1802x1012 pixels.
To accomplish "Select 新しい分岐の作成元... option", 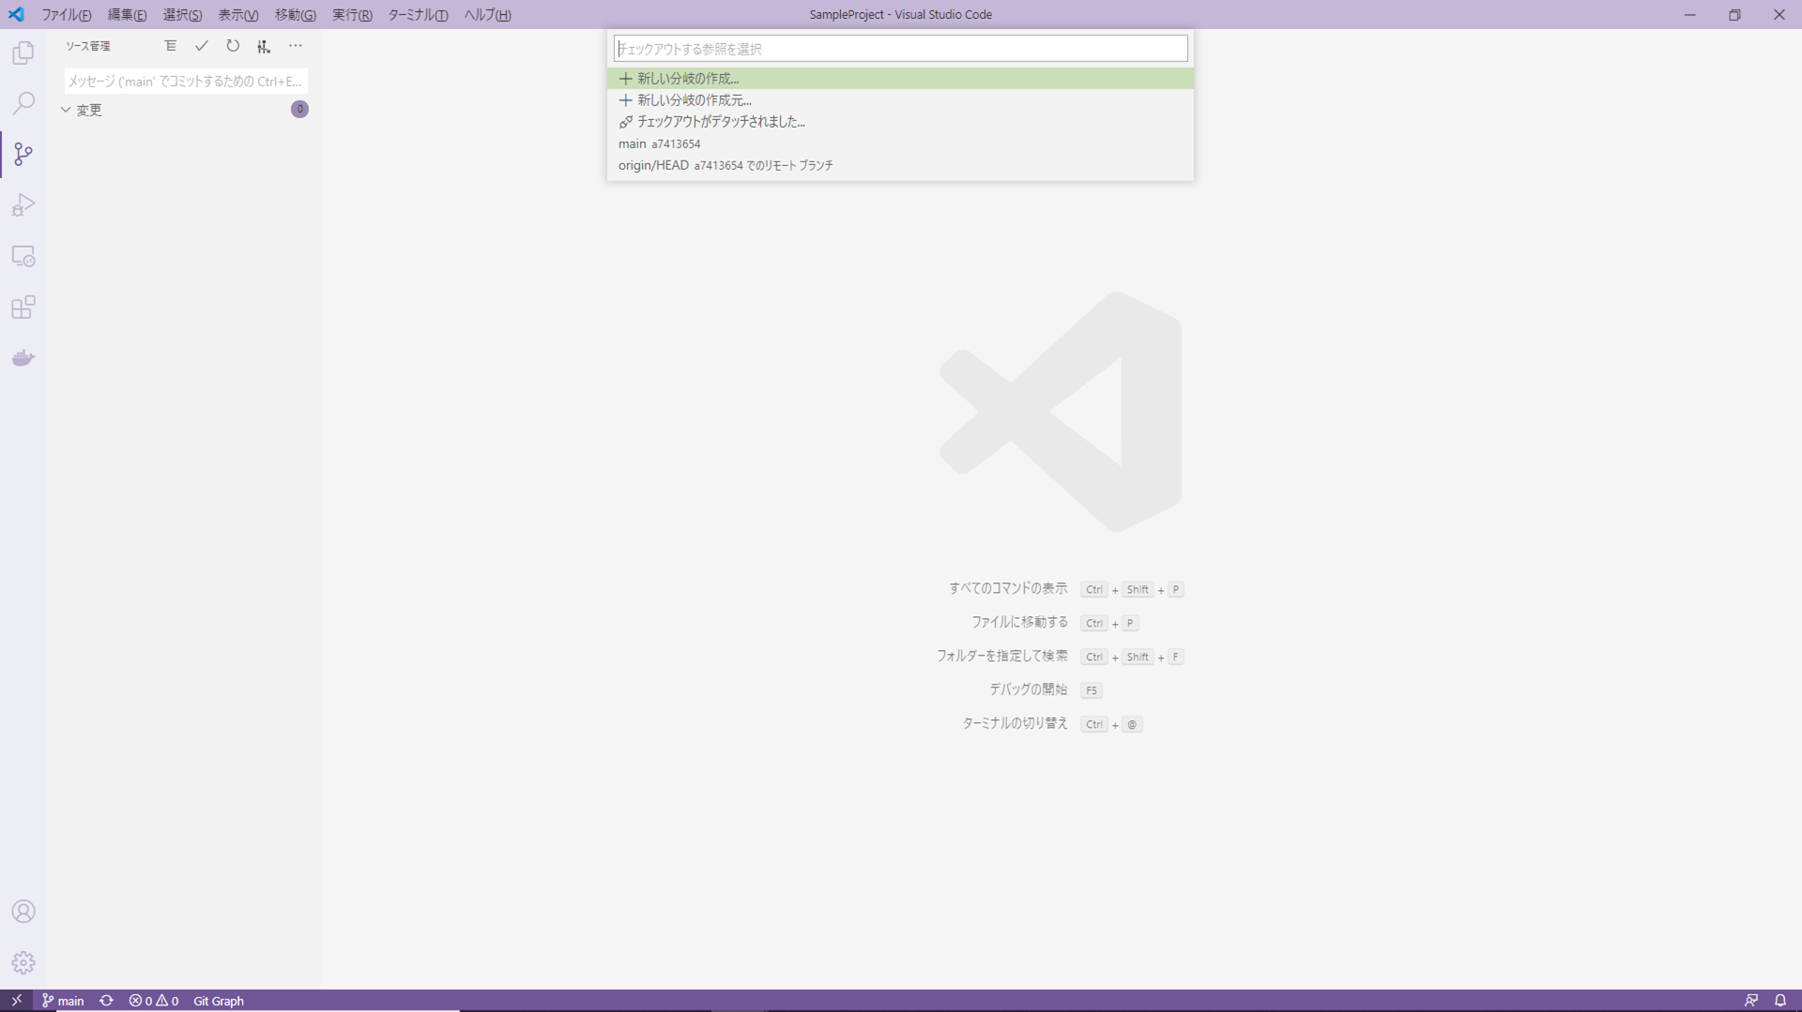I will pyautogui.click(x=900, y=100).
